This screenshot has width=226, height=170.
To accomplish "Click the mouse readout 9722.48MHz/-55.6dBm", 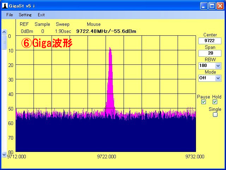I will coord(106,31).
